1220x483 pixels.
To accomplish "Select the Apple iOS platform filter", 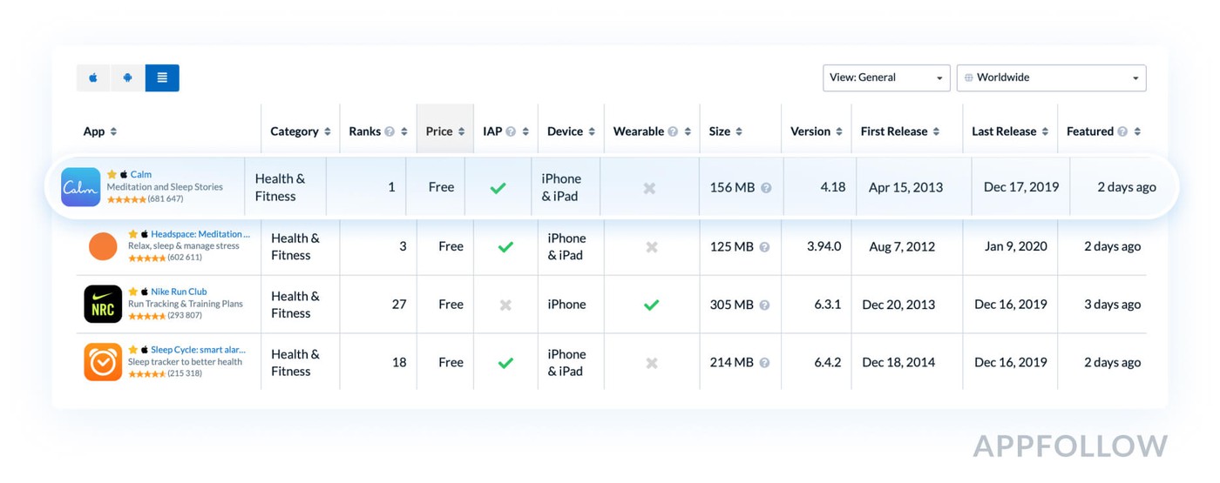I will tap(93, 77).
